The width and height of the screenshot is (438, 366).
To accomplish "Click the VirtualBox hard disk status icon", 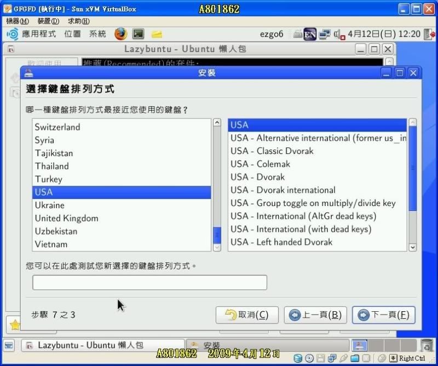I will (x=298, y=358).
